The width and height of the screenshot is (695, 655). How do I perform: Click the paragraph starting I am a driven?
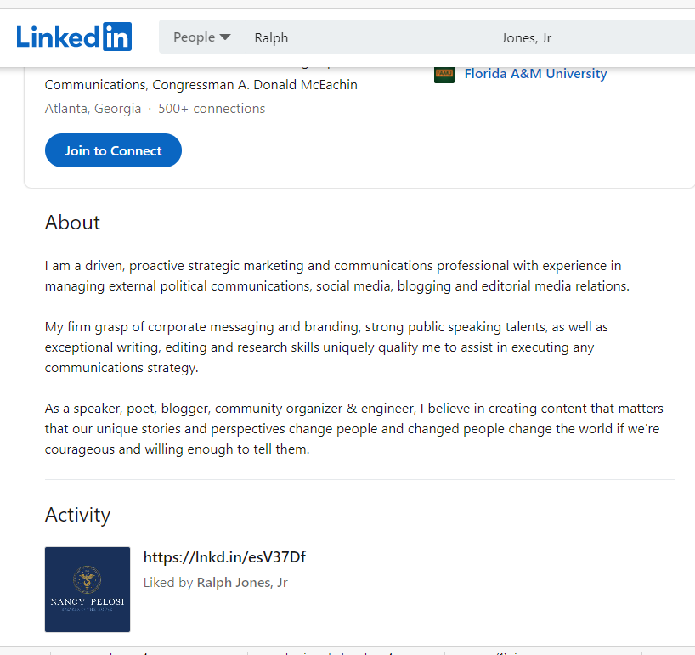[x=336, y=275]
